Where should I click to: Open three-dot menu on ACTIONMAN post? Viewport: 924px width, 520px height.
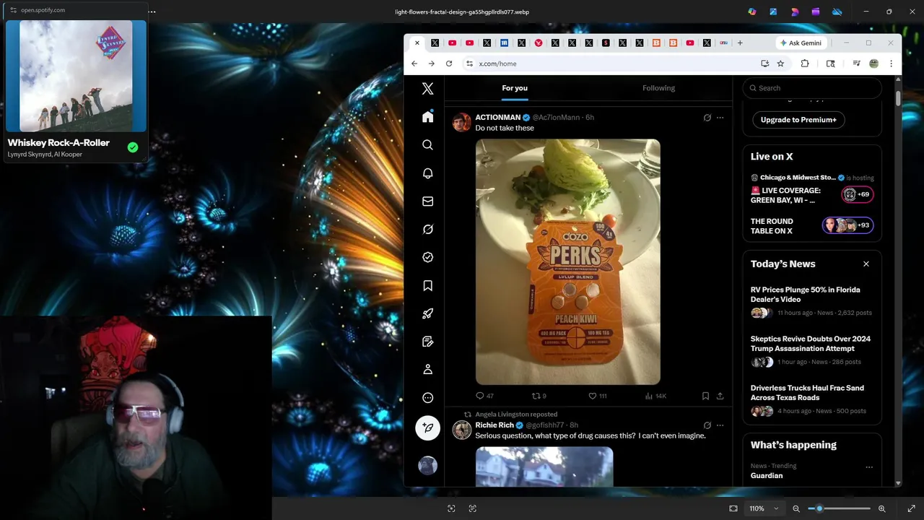[720, 118]
